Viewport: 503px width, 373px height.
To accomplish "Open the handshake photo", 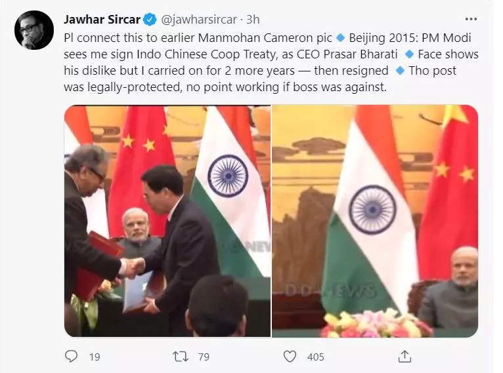I will pyautogui.click(x=167, y=221).
